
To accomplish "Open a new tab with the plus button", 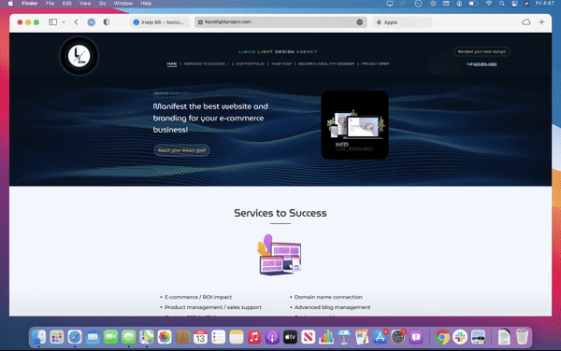I will point(541,22).
